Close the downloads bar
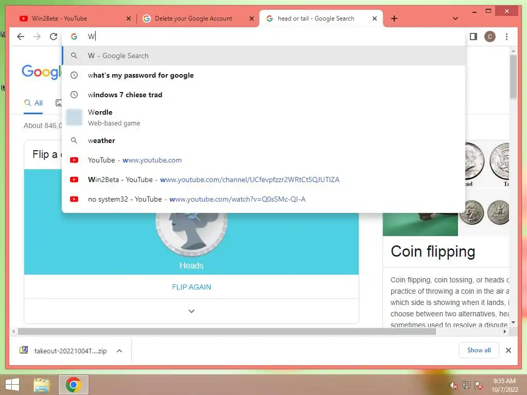527x395 pixels. pyautogui.click(x=508, y=350)
